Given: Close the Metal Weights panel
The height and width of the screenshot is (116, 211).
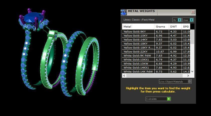Looking at the screenshot, I should pyautogui.click(x=193, y=12).
